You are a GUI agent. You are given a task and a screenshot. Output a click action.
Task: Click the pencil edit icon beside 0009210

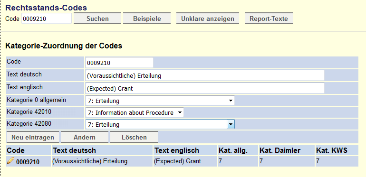click(11, 160)
